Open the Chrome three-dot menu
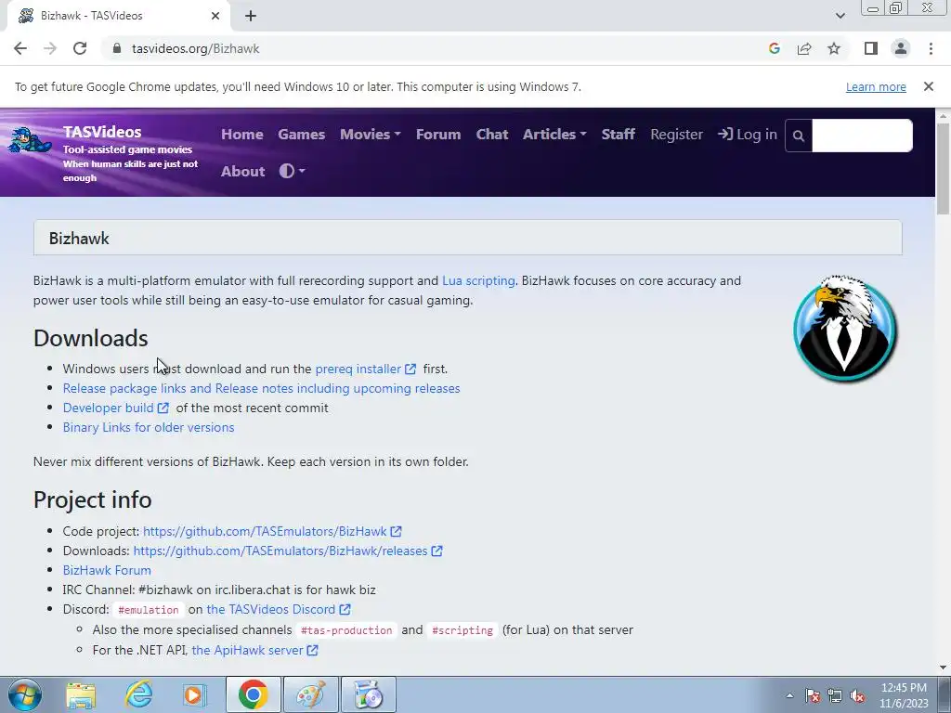The height and width of the screenshot is (713, 951). click(x=931, y=48)
